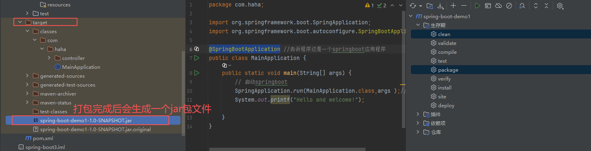Click the Spring bean gutter icon on line 6

click(197, 49)
